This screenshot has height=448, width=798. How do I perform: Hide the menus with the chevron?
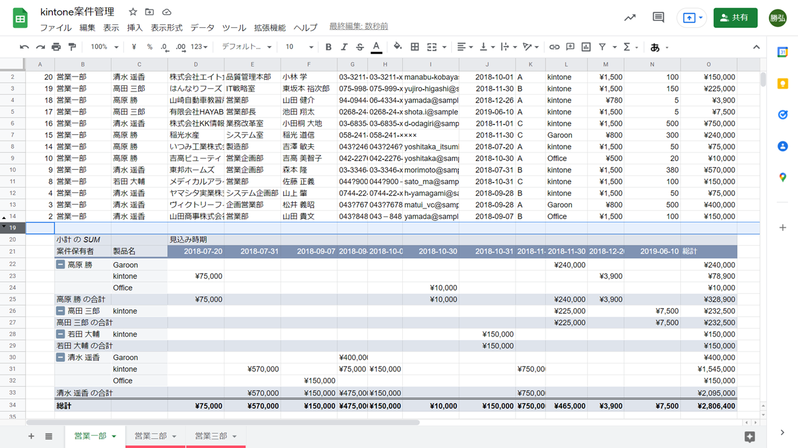click(x=756, y=47)
